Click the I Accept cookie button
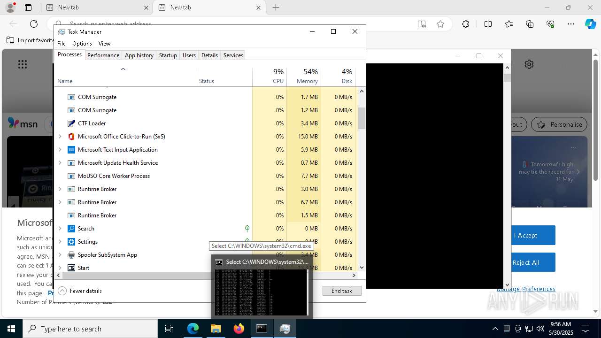This screenshot has width=601, height=338. [x=533, y=235]
